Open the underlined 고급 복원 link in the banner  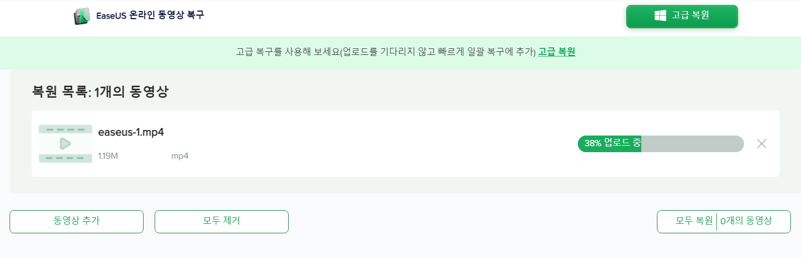tap(556, 52)
